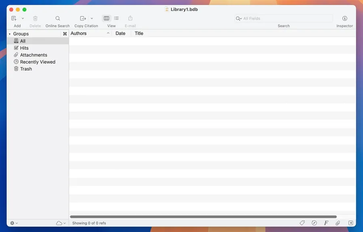Select the Recently Viewed group

(x=38, y=62)
